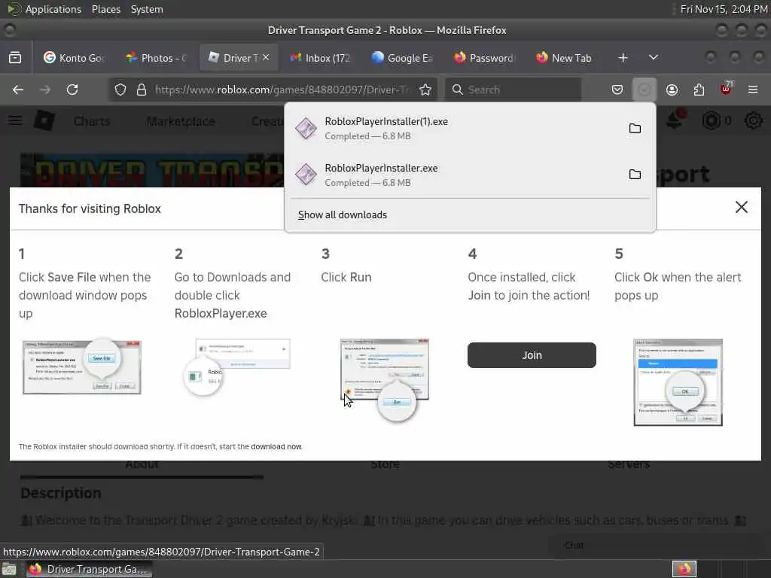Click the Join button
The width and height of the screenshot is (771, 578).
click(532, 355)
